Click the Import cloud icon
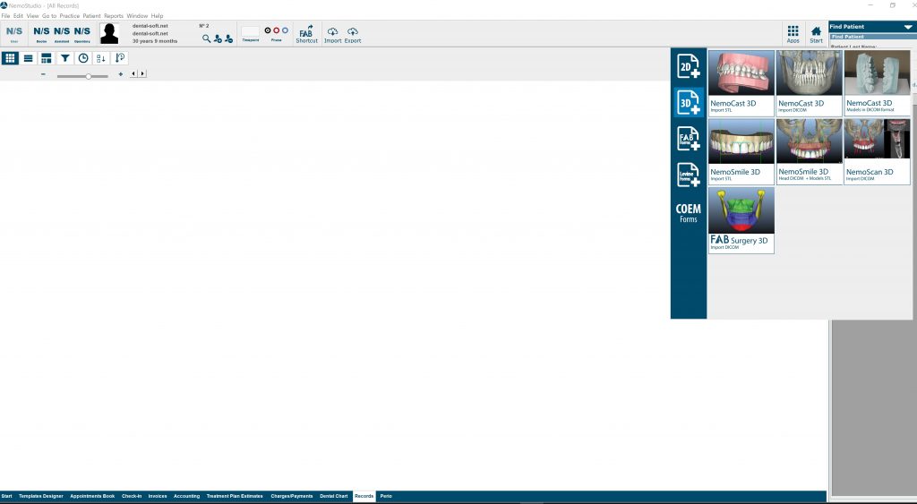917x504 pixels. 332,33
